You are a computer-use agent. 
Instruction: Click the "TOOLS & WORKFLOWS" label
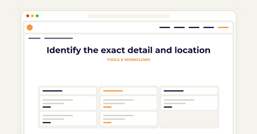128,60
